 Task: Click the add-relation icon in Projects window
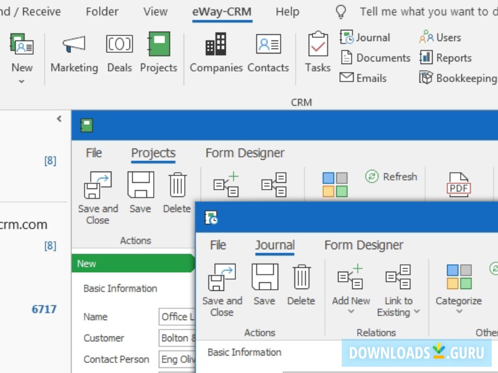point(226,185)
